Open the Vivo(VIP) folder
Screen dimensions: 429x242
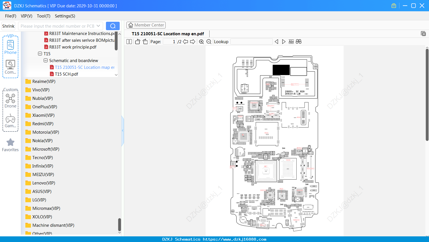[37, 90]
